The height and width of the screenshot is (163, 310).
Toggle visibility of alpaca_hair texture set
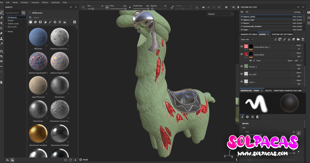click(x=242, y=20)
